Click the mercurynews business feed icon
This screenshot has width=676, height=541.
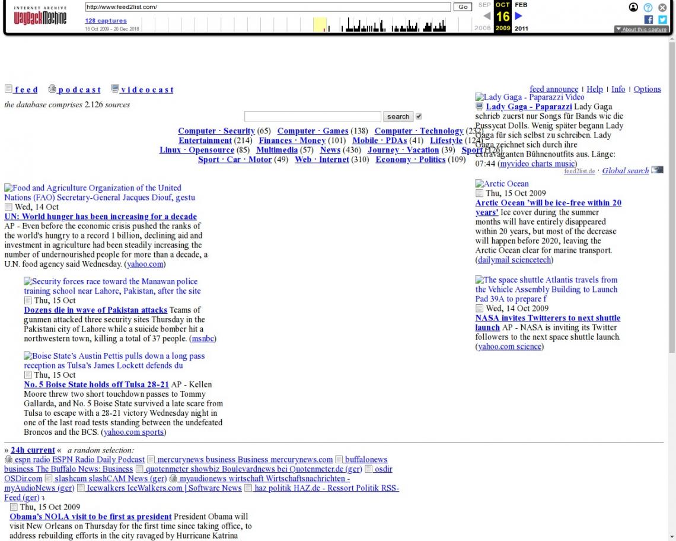coord(151,460)
